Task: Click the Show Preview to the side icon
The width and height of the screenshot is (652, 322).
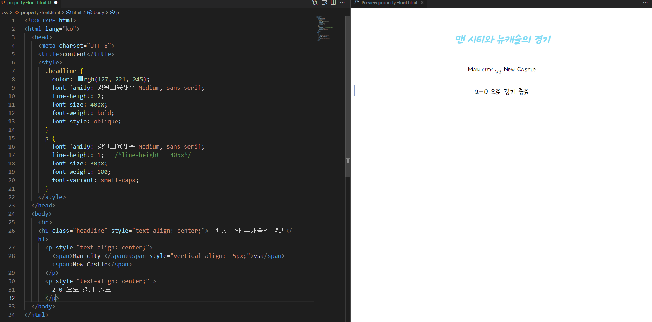Action: [x=324, y=2]
